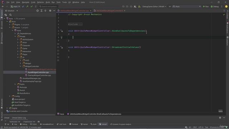The image size is (229, 129).
Task: Select Aura.Build.cs file
Action: pos(25,93)
